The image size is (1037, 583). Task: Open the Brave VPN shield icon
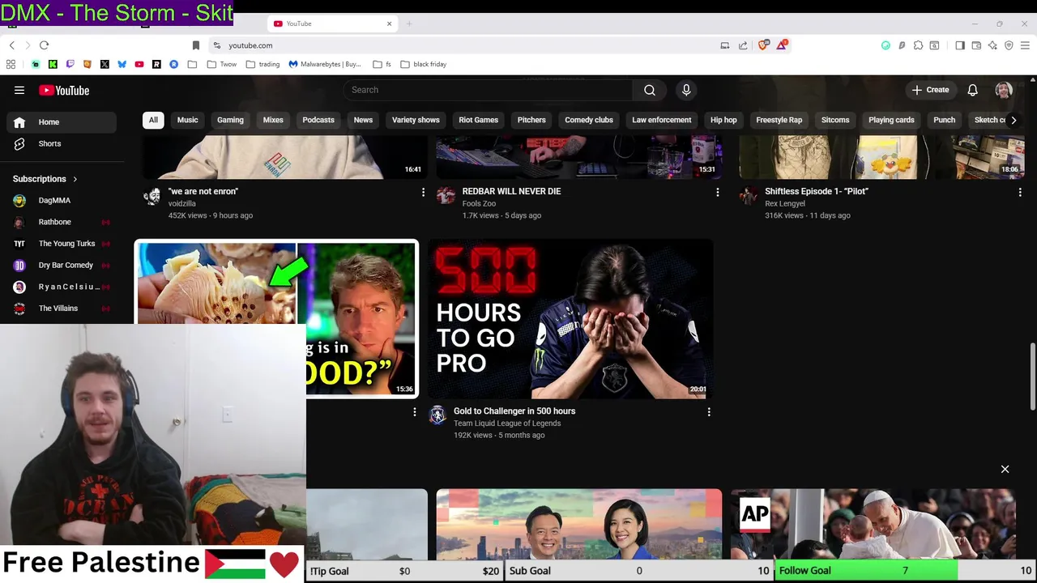pos(1009,45)
